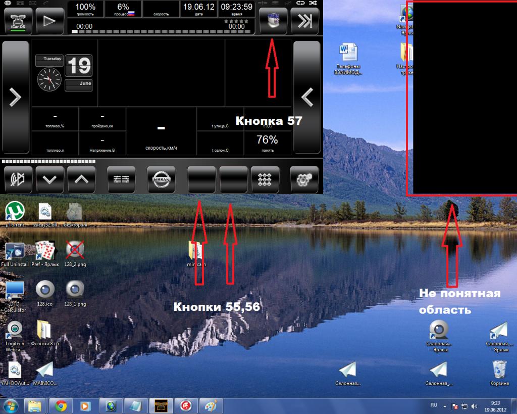Image resolution: width=517 pixels, height=414 pixels.
Task: Open Google Chrome from the taskbar
Action: tap(61, 406)
